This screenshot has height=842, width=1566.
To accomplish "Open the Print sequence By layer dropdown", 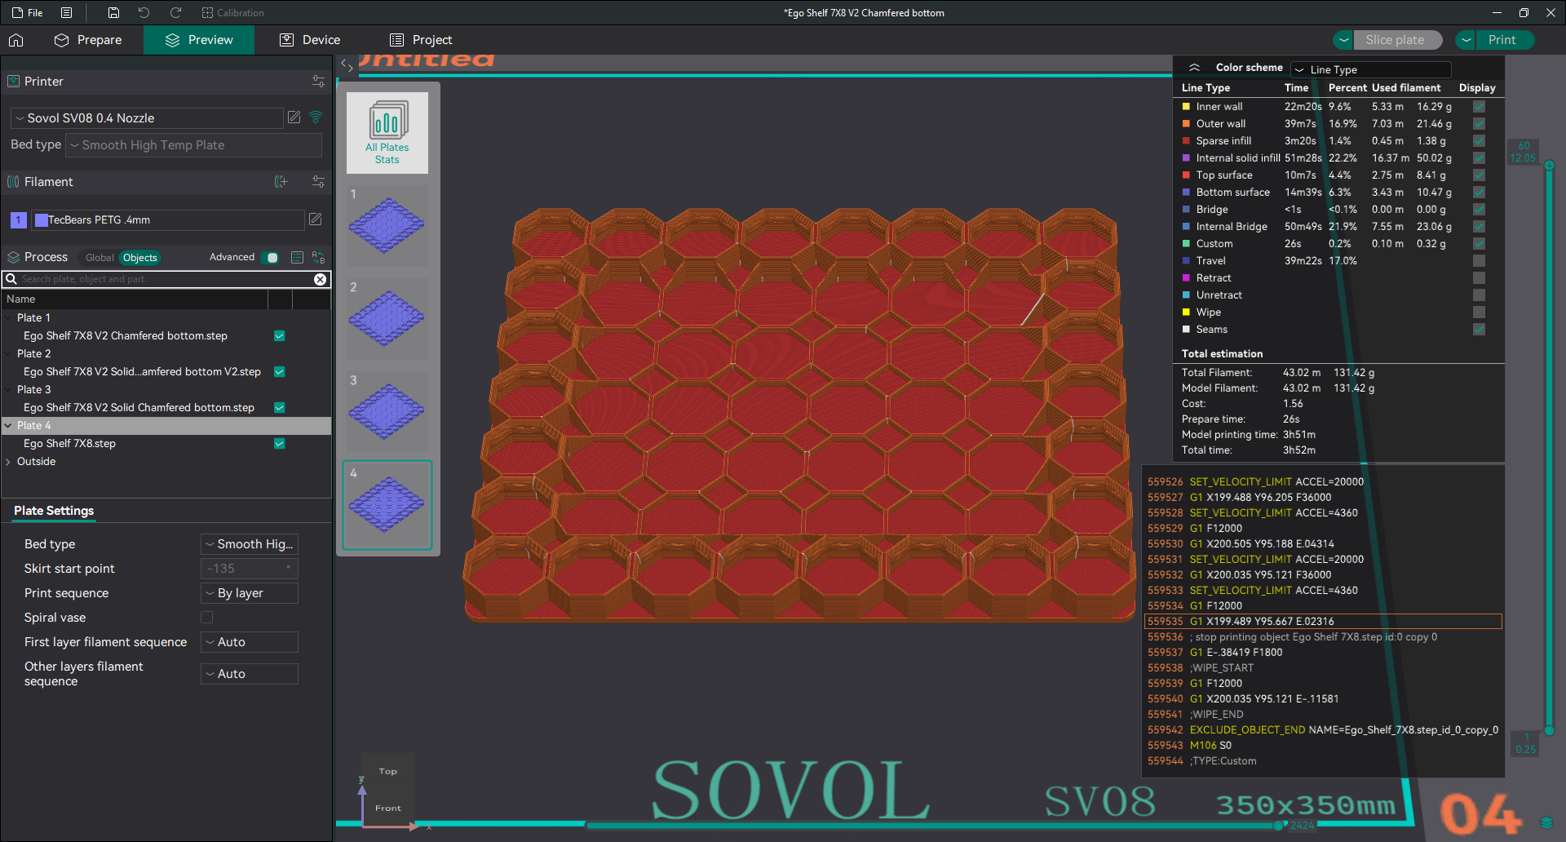I will point(250,593).
